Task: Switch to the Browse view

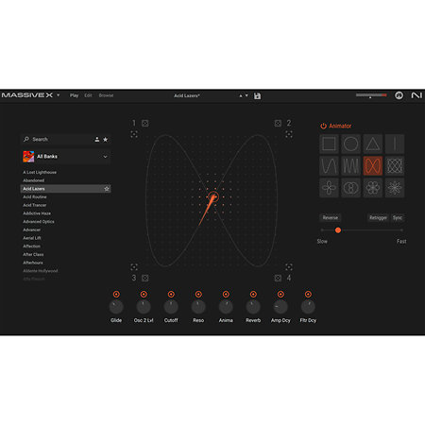Action: coord(106,95)
